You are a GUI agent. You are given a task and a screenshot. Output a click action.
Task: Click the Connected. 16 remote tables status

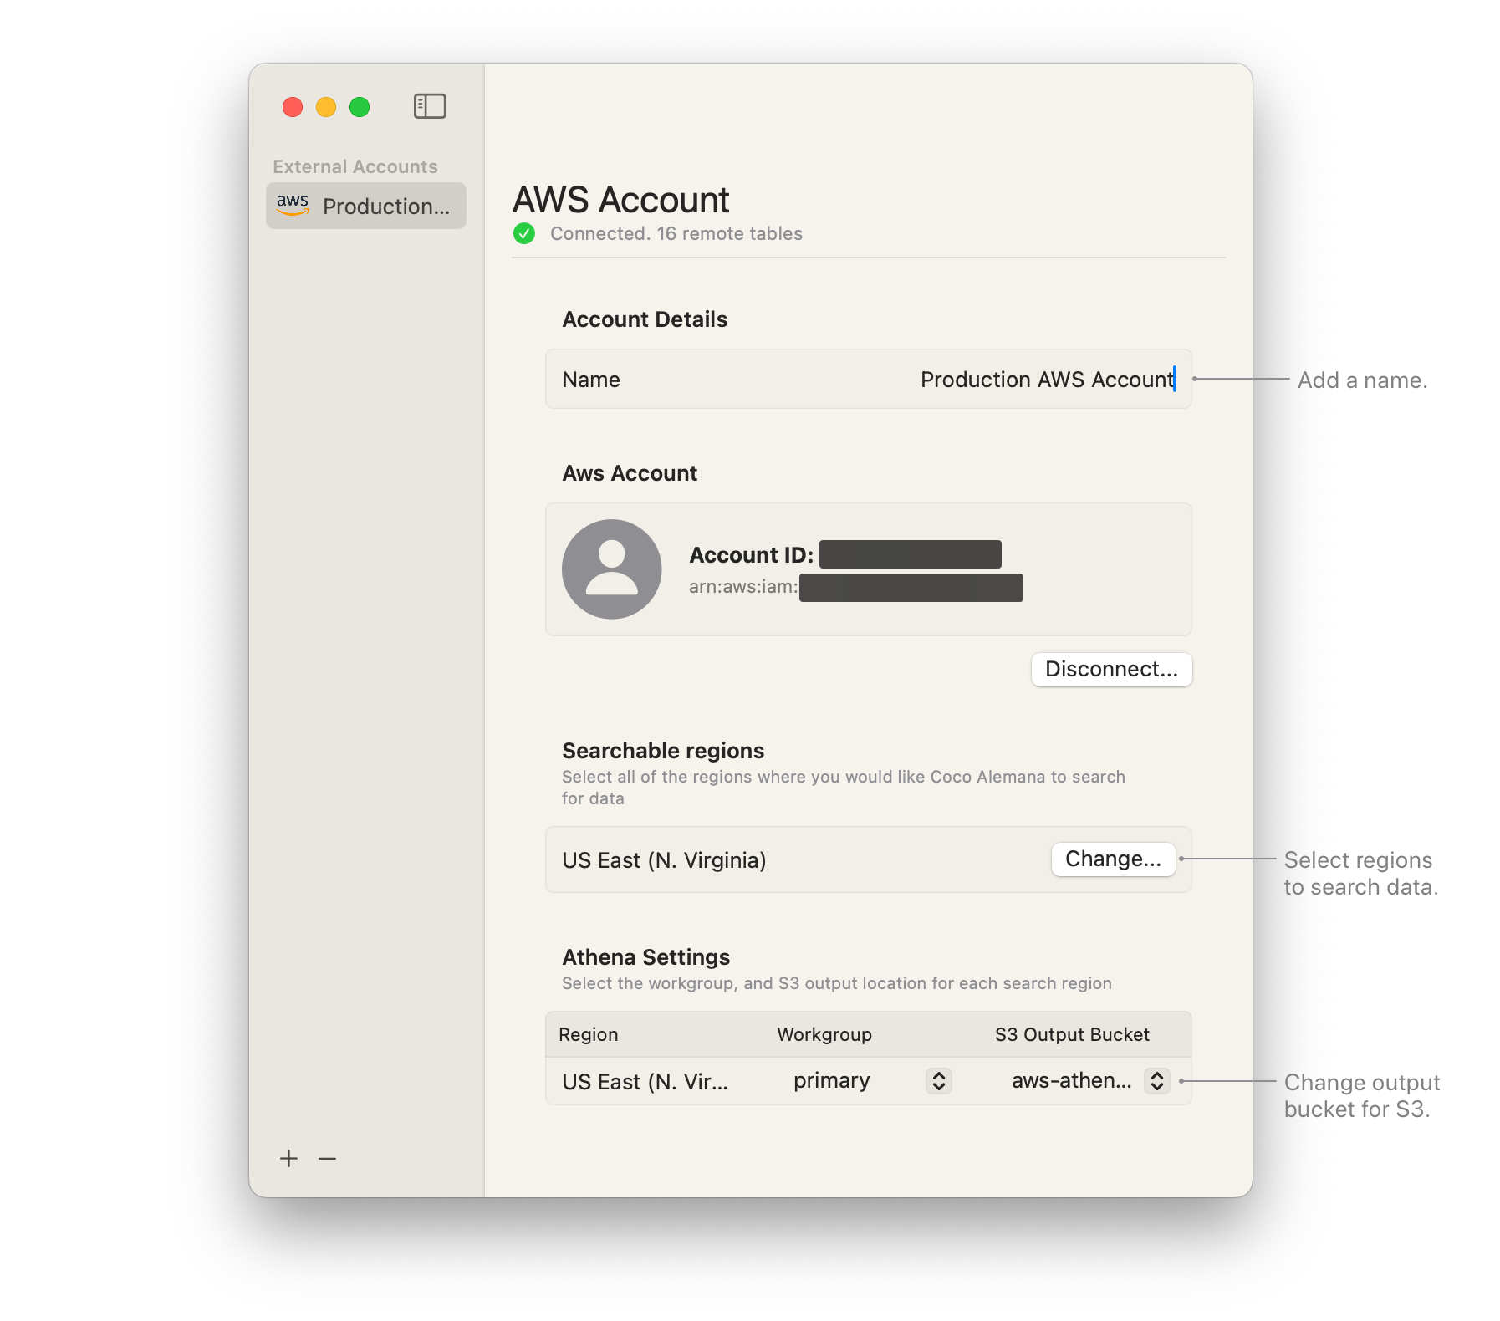[x=676, y=233]
